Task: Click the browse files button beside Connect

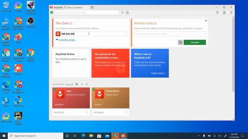Action: pyautogui.click(x=180, y=42)
